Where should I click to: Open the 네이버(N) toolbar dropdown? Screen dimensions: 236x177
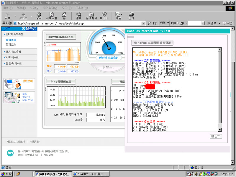(x=186, y=23)
